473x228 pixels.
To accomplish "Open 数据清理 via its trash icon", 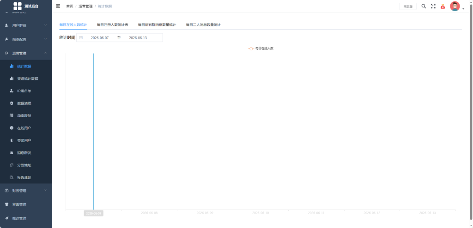I will click(x=12, y=103).
